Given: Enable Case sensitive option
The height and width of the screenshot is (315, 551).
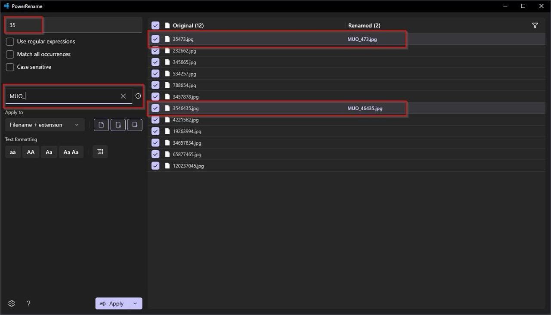Looking at the screenshot, I should [10, 67].
